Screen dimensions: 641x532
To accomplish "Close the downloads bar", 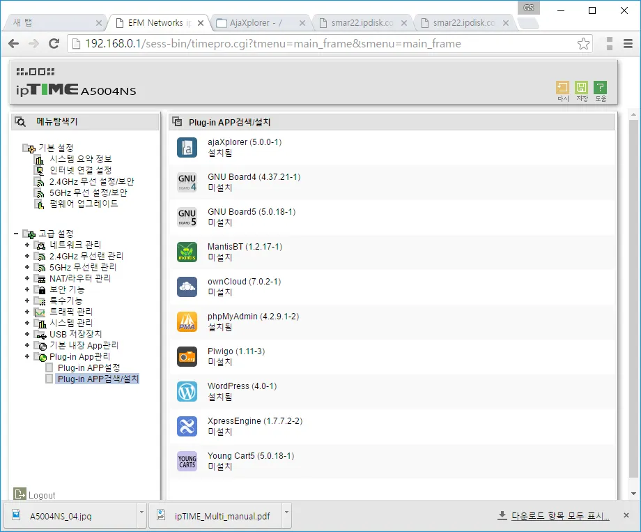I will point(626,515).
